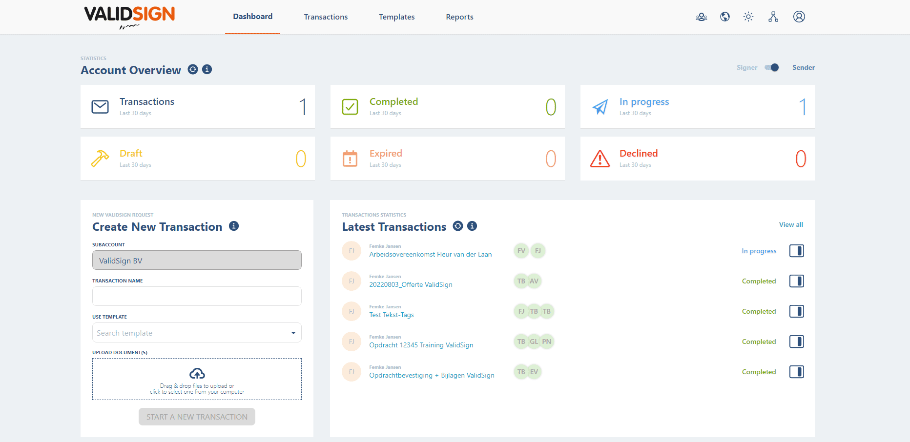Open Opdrachtbevestiging + Bijlagen ValidSign
The image size is (910, 442).
click(432, 375)
